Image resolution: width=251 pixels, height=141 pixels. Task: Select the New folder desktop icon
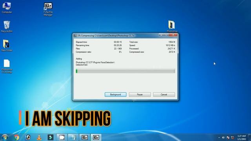point(7,45)
